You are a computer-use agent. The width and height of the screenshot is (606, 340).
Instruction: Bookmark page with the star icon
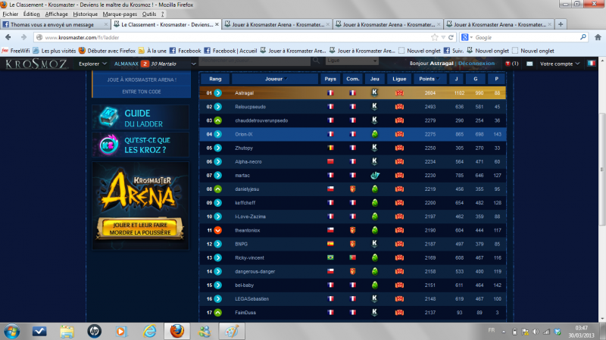pos(434,37)
